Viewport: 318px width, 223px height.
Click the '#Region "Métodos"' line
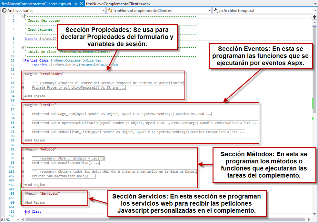tap(40, 150)
